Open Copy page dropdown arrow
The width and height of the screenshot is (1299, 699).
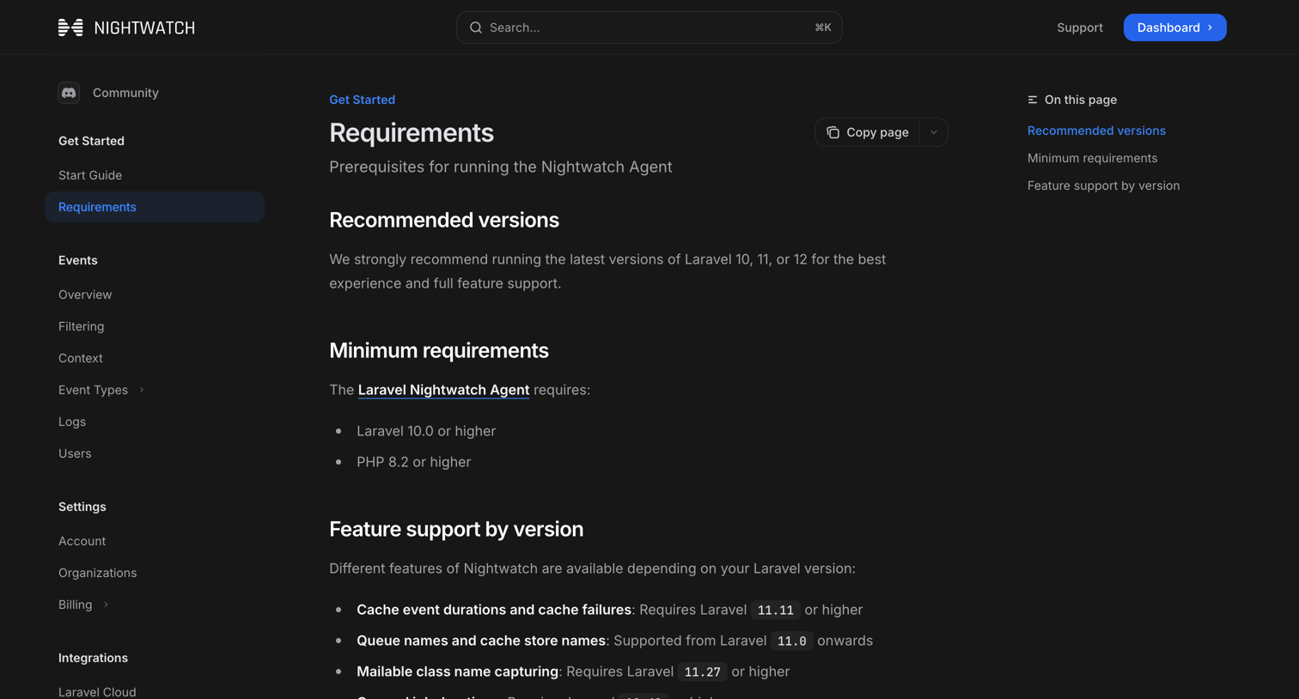click(x=934, y=132)
